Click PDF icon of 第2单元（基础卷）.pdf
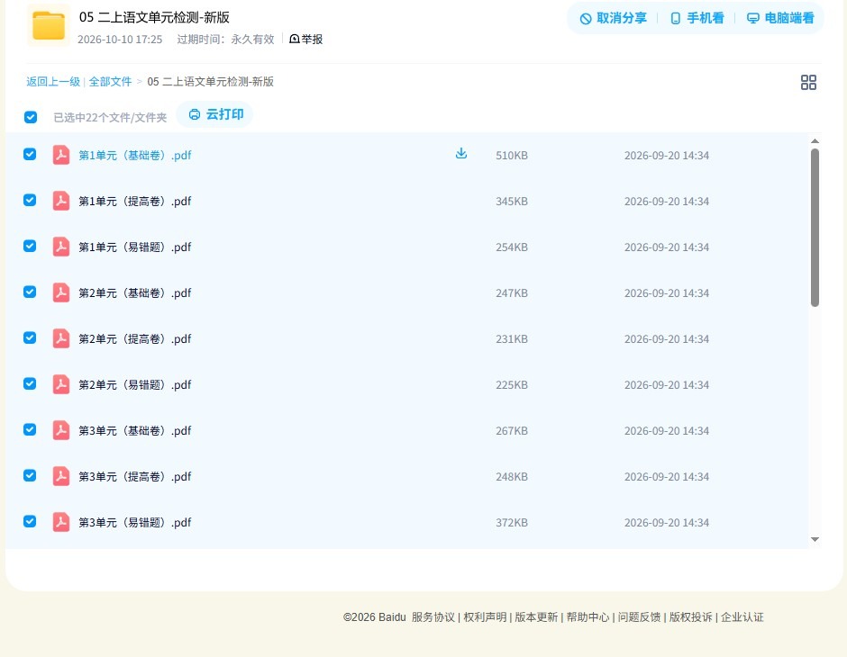The image size is (847, 657). (61, 292)
